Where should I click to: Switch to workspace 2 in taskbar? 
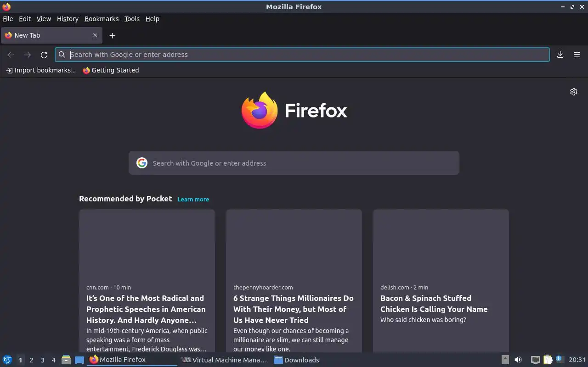coord(31,360)
